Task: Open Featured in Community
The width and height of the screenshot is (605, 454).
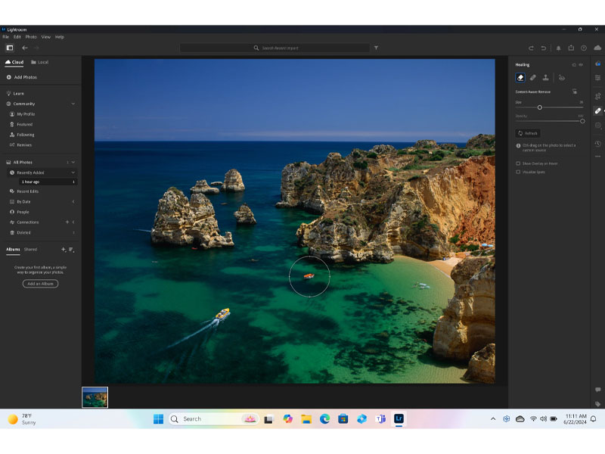Action: pos(21,124)
